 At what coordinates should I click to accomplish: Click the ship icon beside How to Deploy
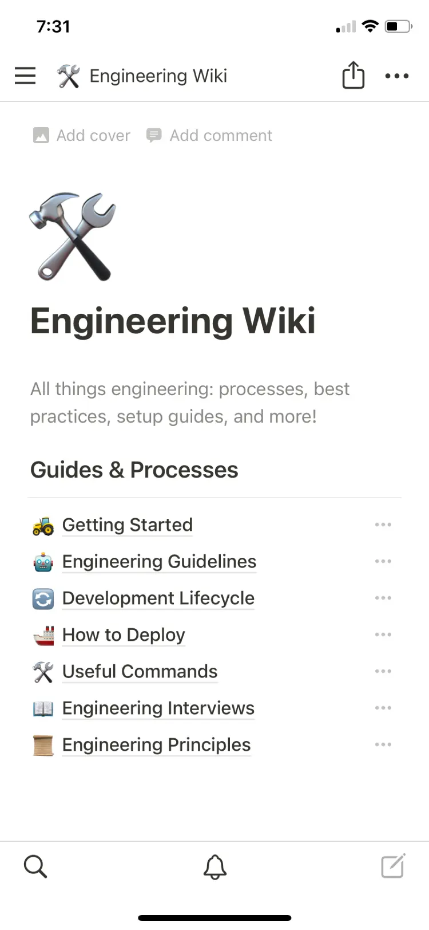(42, 635)
